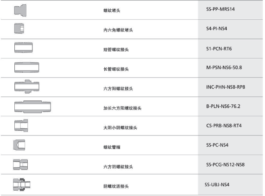Click the SS-UBJ-NS4 model code
This screenshot has height=196, width=265.
click(217, 184)
